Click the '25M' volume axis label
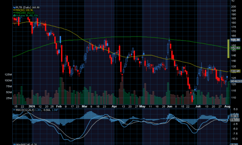 point(9,98)
